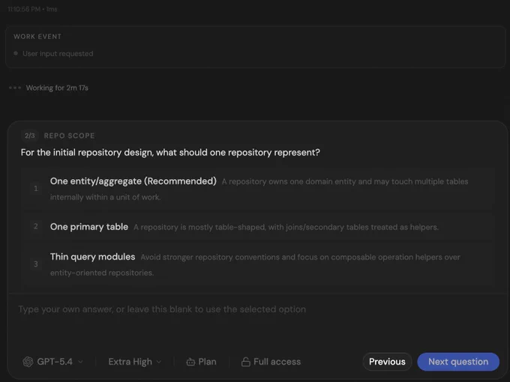
Task: Open the Extra High reasoning dropdown
Action: 135,362
